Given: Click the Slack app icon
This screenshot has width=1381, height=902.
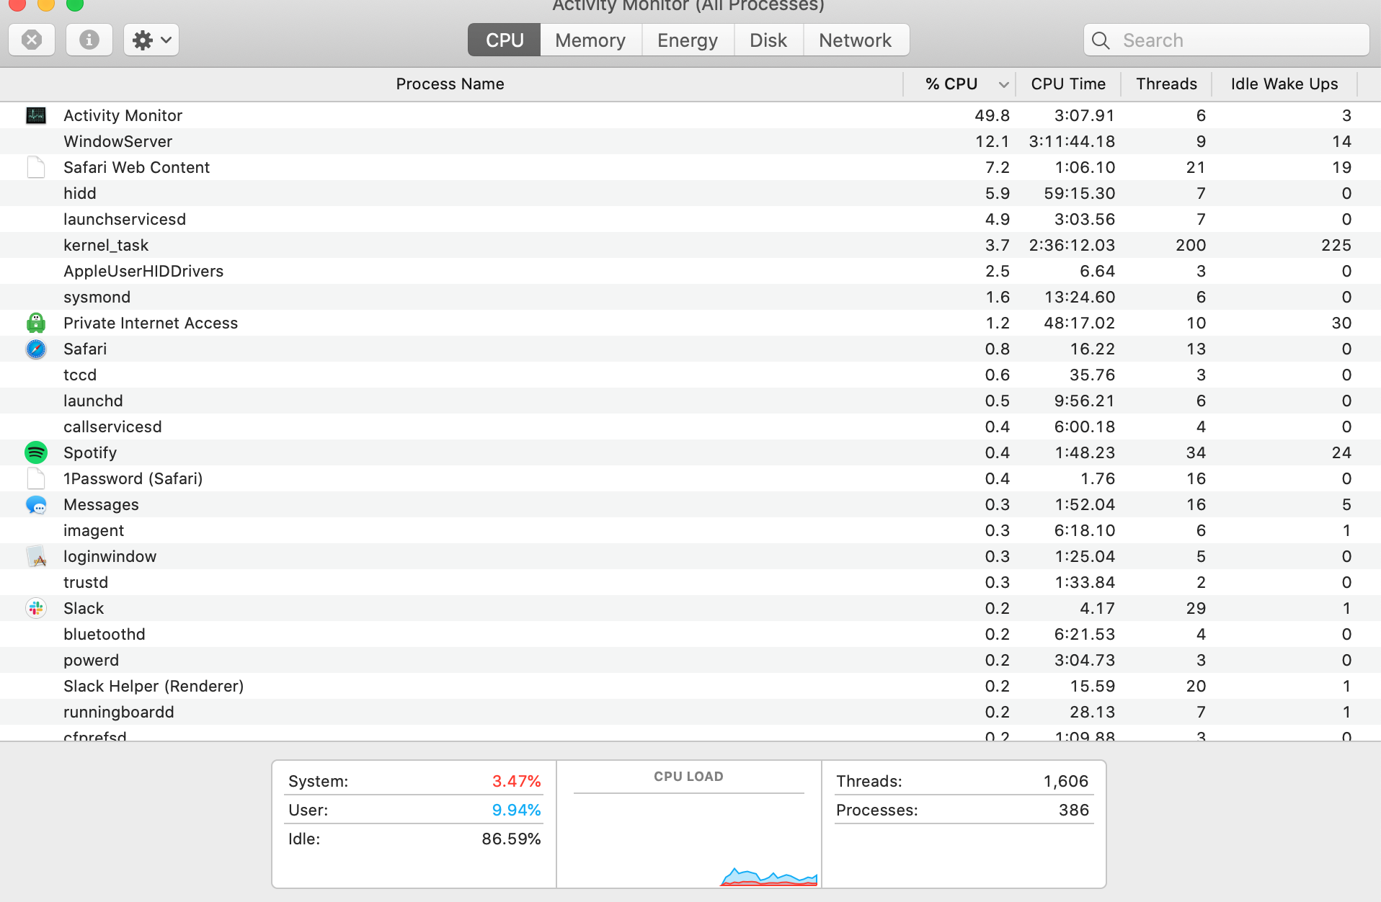Looking at the screenshot, I should [36, 608].
